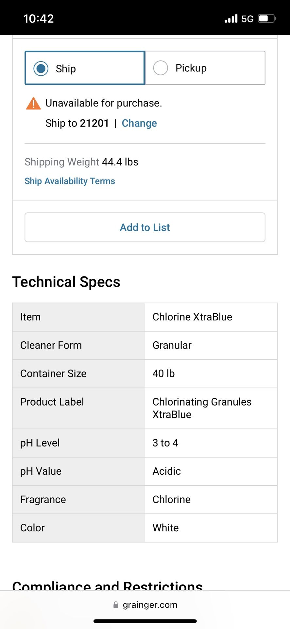Tap the cellular signal bars icon
The width and height of the screenshot is (290, 629).
(231, 19)
